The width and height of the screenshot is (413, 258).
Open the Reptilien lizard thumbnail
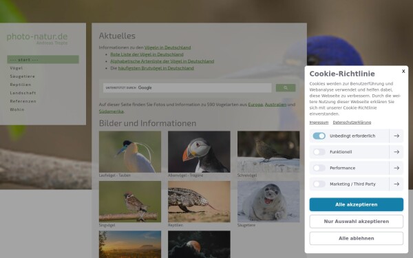(199, 202)
